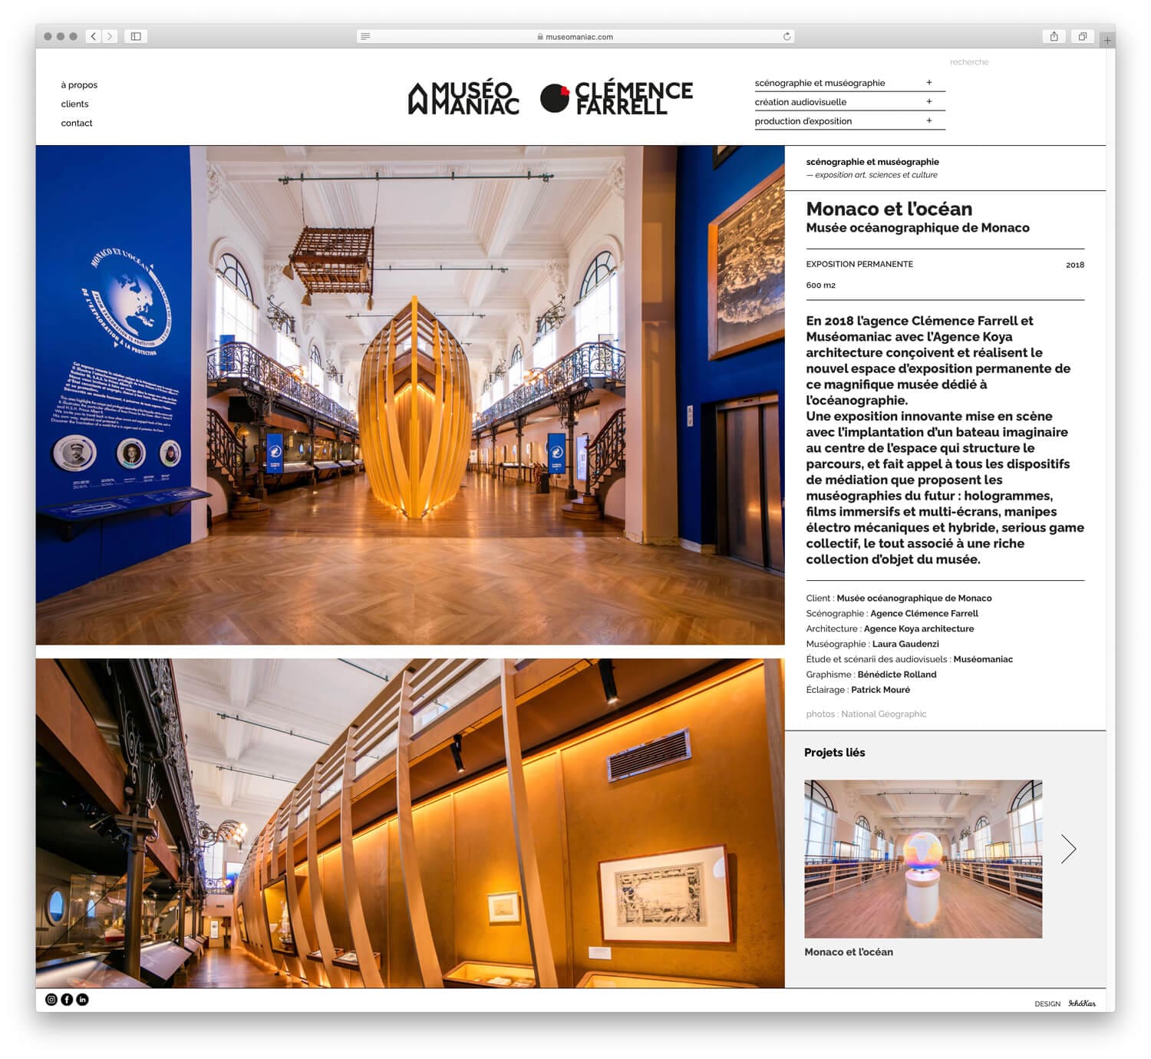
Task: Go to the clients page
Action: [x=74, y=104]
